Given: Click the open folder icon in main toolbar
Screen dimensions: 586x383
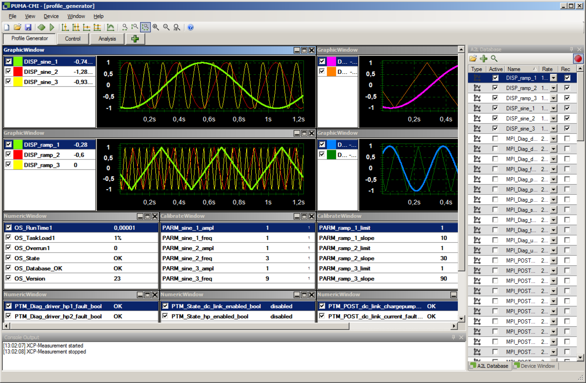Looking at the screenshot, I should pos(17,27).
